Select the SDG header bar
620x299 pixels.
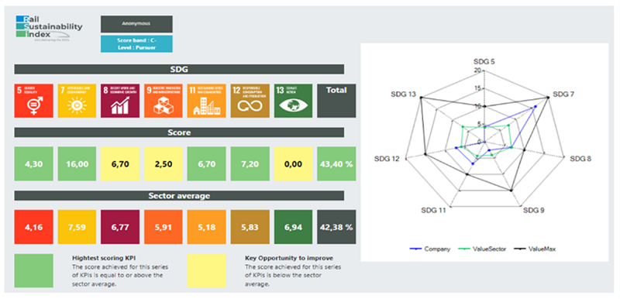point(179,70)
